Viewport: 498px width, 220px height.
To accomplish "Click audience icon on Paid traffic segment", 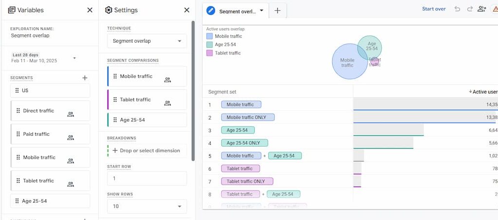I will pyautogui.click(x=71, y=138).
